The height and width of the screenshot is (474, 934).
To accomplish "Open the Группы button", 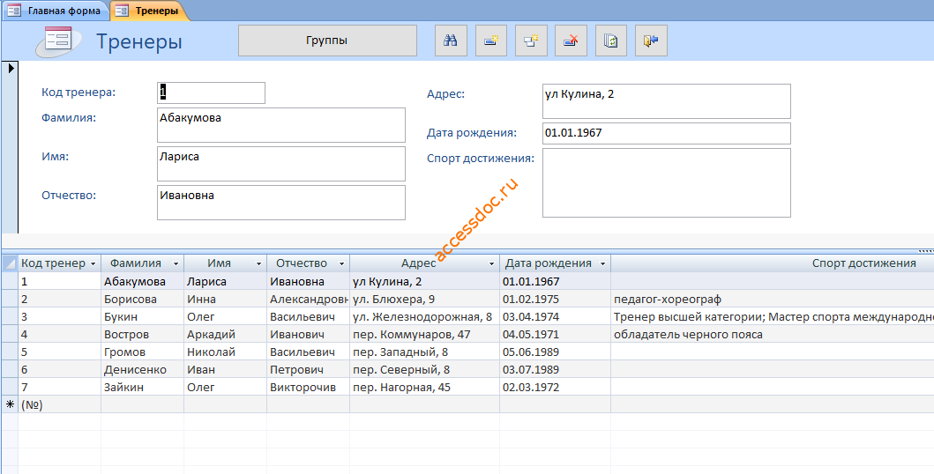I will click(x=327, y=41).
